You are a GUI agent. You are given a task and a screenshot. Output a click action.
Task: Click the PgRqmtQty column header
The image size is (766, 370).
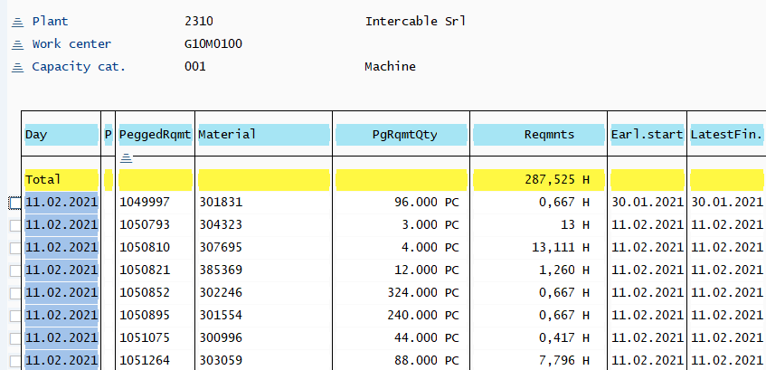(401, 135)
